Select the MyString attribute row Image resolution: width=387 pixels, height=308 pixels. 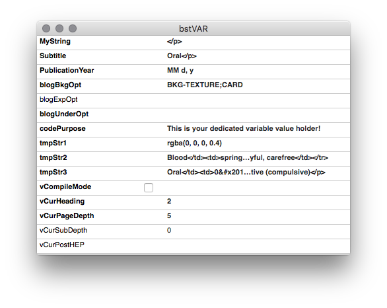pyautogui.click(x=194, y=43)
